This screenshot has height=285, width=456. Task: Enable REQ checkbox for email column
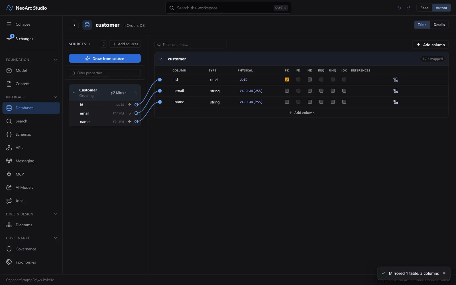tap(321, 91)
